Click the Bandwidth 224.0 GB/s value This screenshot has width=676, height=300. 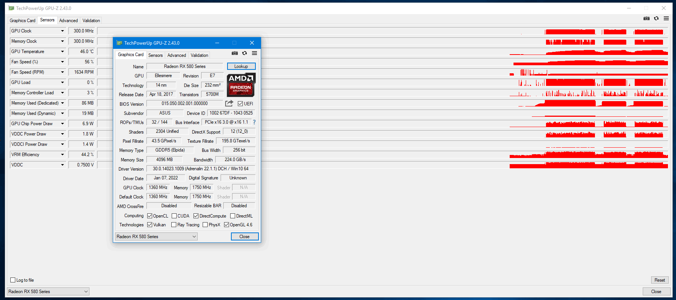click(235, 160)
